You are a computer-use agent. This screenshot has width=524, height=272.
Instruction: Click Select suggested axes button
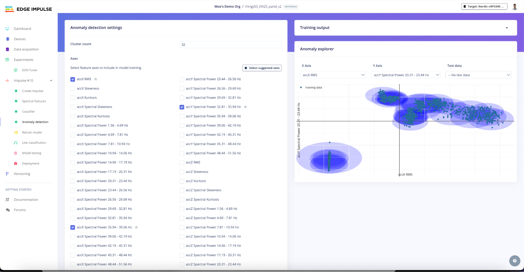click(x=262, y=68)
